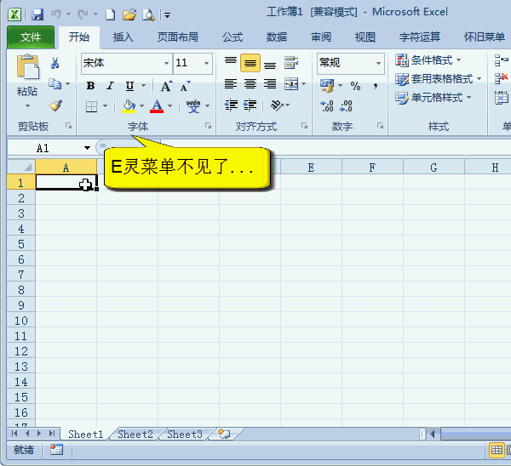
Task: Click the text orientation icon
Action: pos(277,105)
